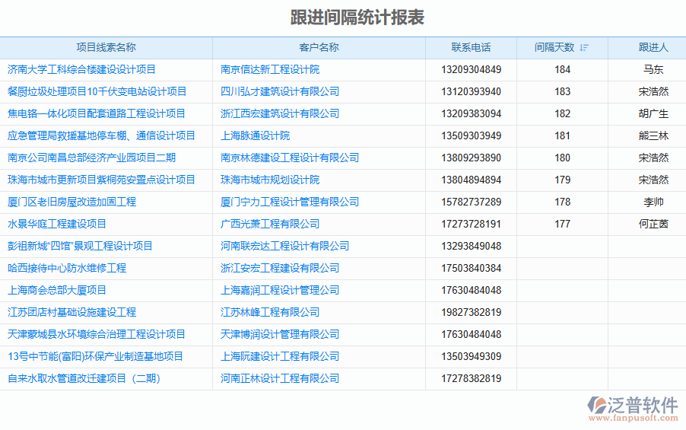The image size is (686, 430).
Task: Open customer 珠海市城市规划设计院
Action: 270,180
